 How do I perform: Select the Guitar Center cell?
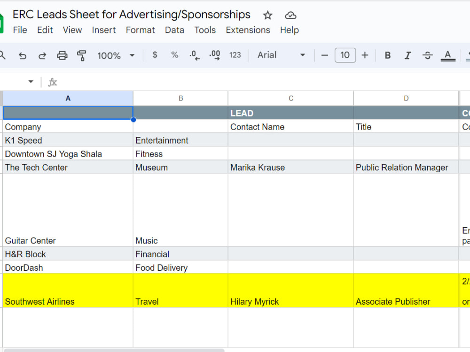[68, 210]
